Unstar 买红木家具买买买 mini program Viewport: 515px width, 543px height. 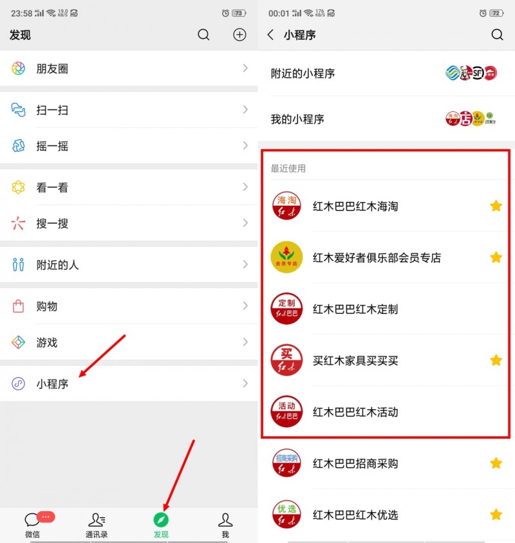[496, 360]
